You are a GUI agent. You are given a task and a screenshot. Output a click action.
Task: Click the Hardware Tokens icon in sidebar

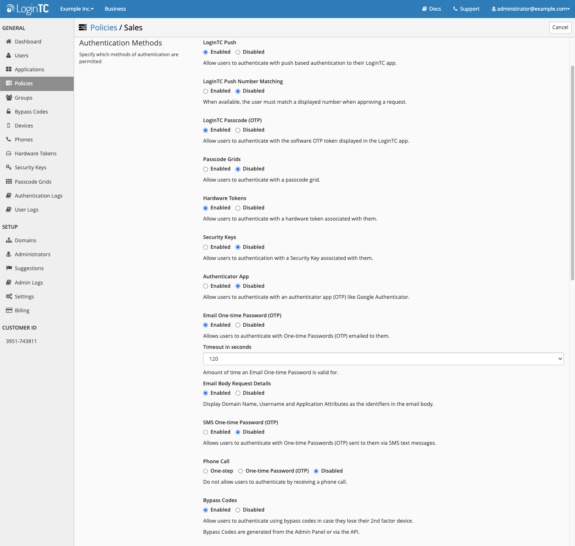pyautogui.click(x=9, y=153)
